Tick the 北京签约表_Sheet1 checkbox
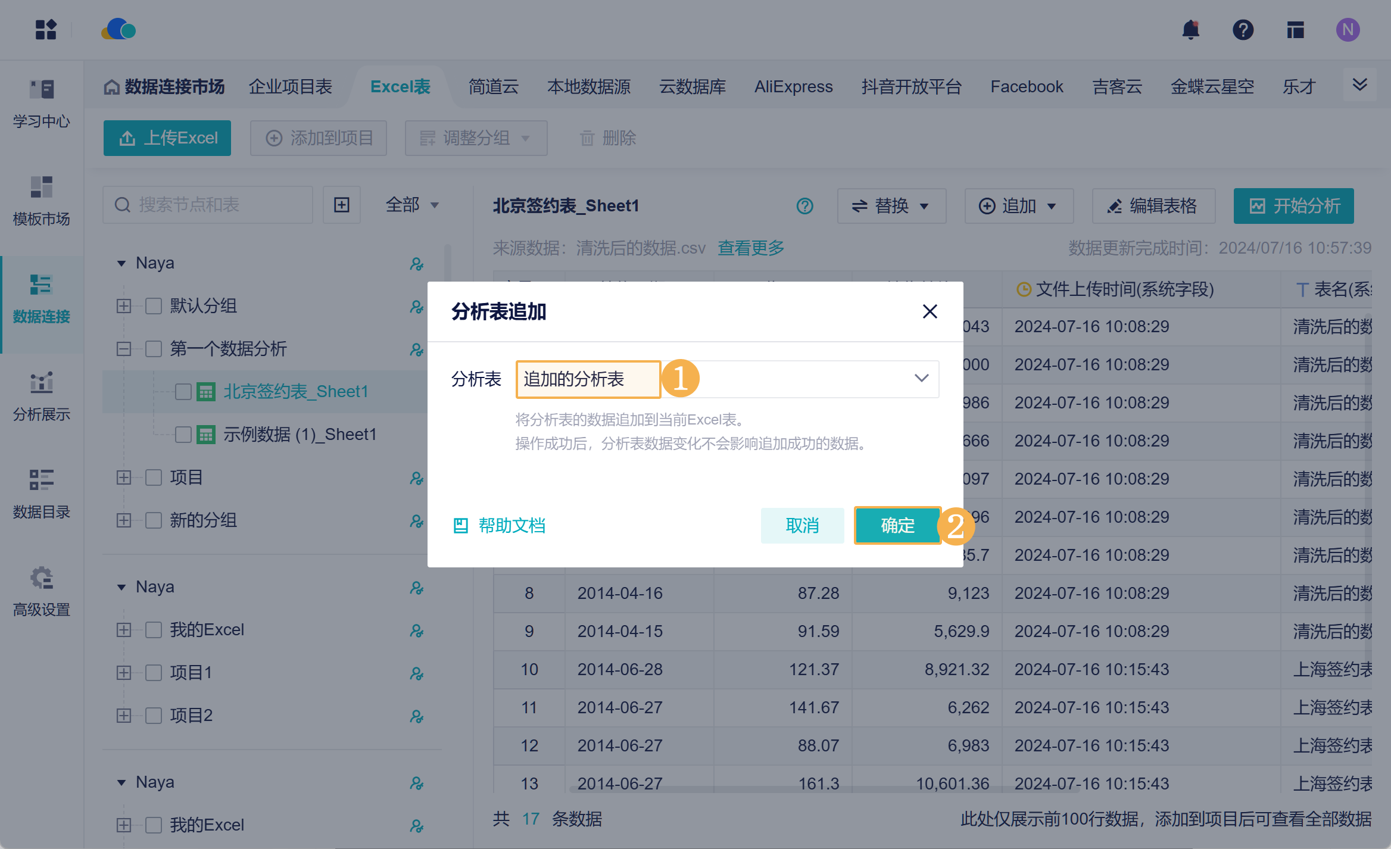Viewport: 1391px width, 849px height. tap(183, 392)
